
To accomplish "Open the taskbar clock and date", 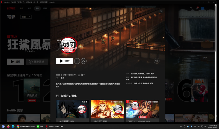I will [212, 126].
